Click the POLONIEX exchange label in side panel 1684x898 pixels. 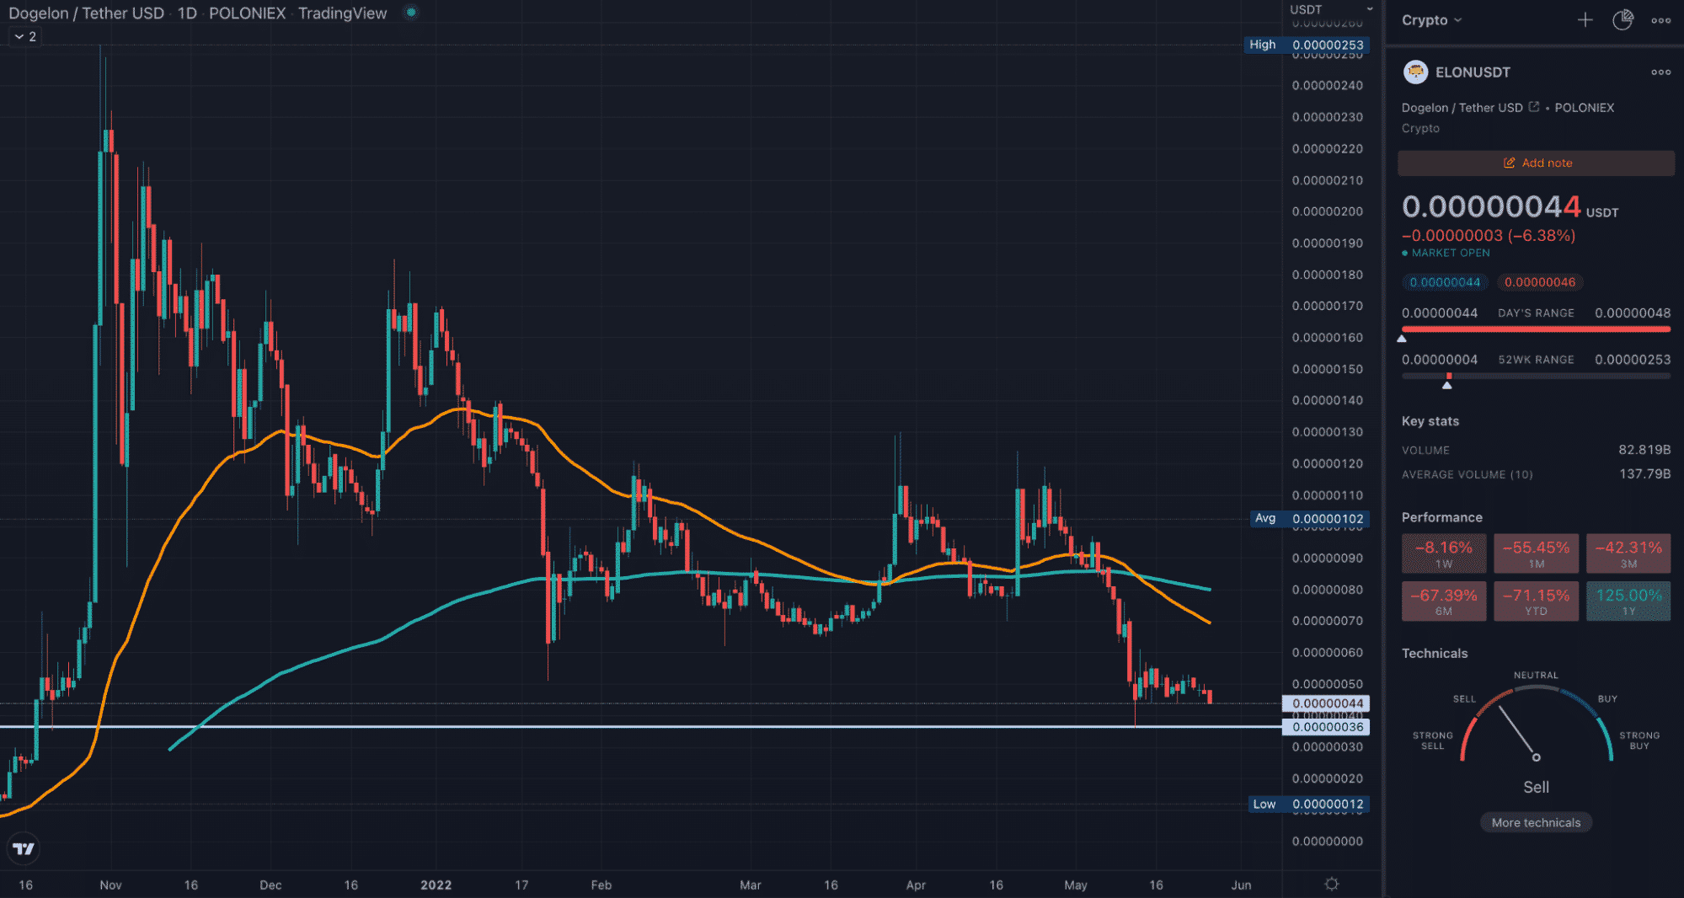(1584, 108)
